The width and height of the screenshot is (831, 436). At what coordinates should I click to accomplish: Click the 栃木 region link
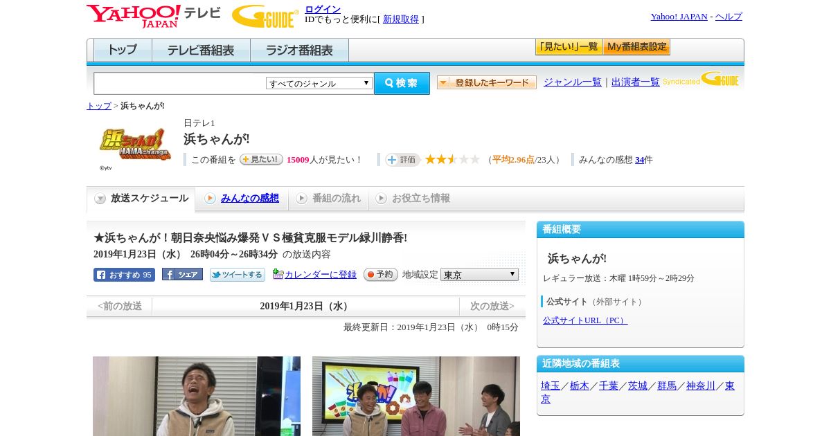click(x=580, y=385)
